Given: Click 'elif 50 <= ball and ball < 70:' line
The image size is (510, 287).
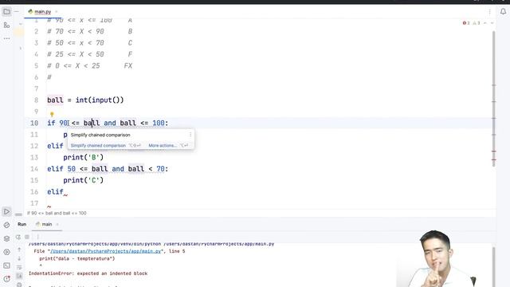Looking at the screenshot, I should pyautogui.click(x=108, y=169).
